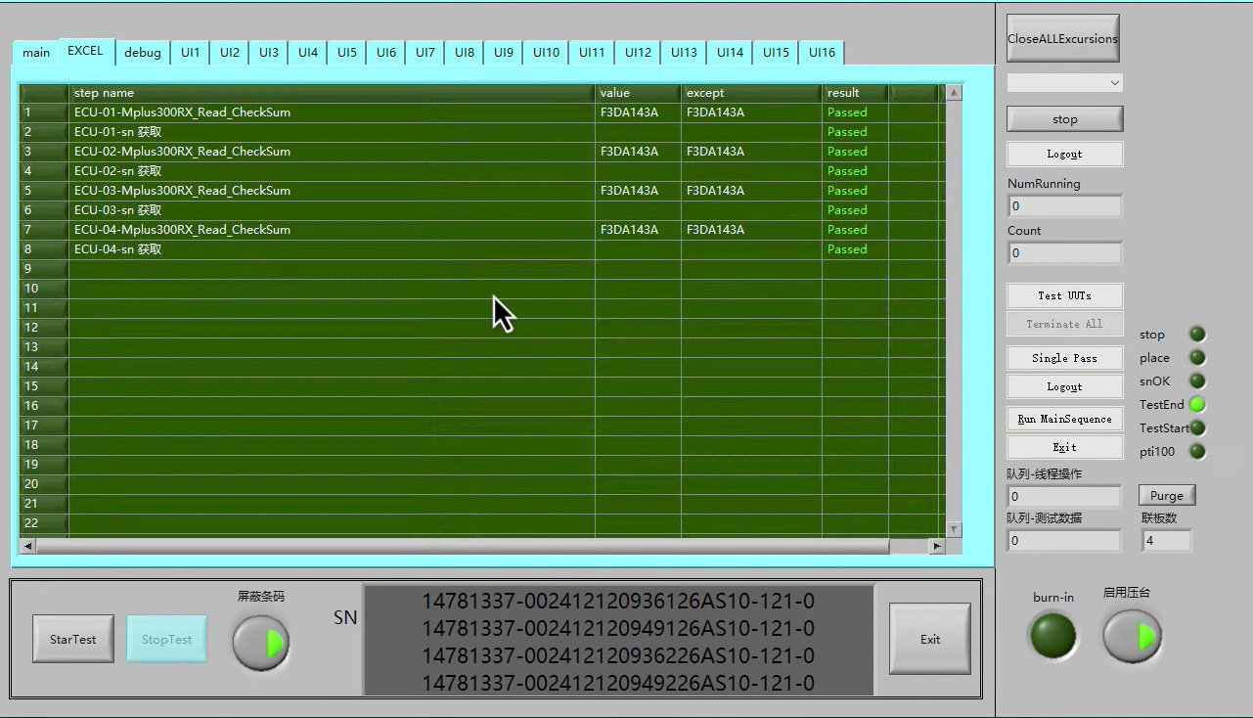Click the pti100 status LED indicator
This screenshot has height=718, width=1253.
click(1197, 452)
